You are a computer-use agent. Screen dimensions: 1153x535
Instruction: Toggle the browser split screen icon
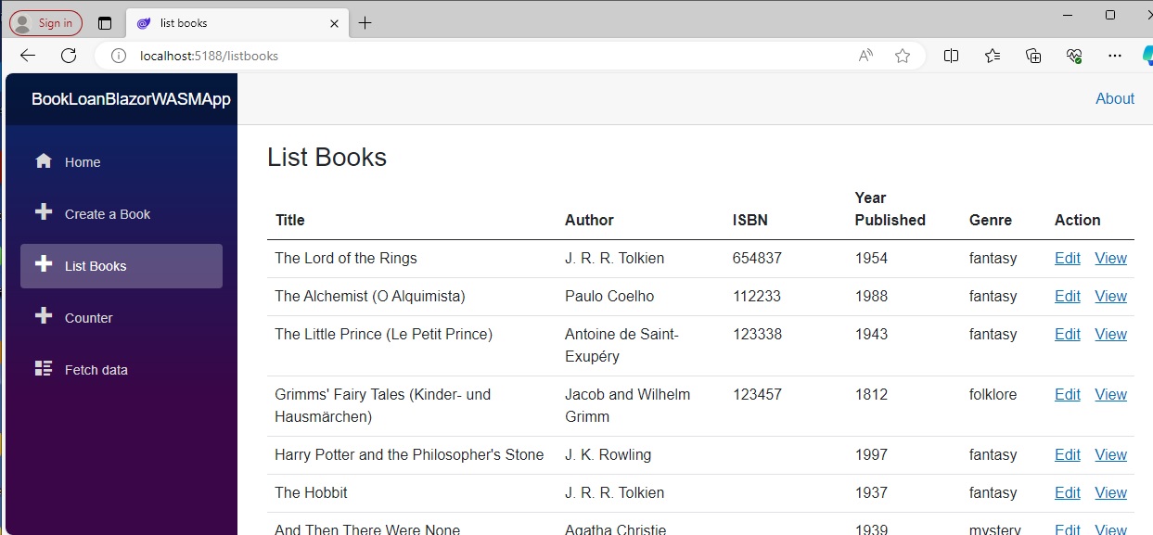(951, 56)
